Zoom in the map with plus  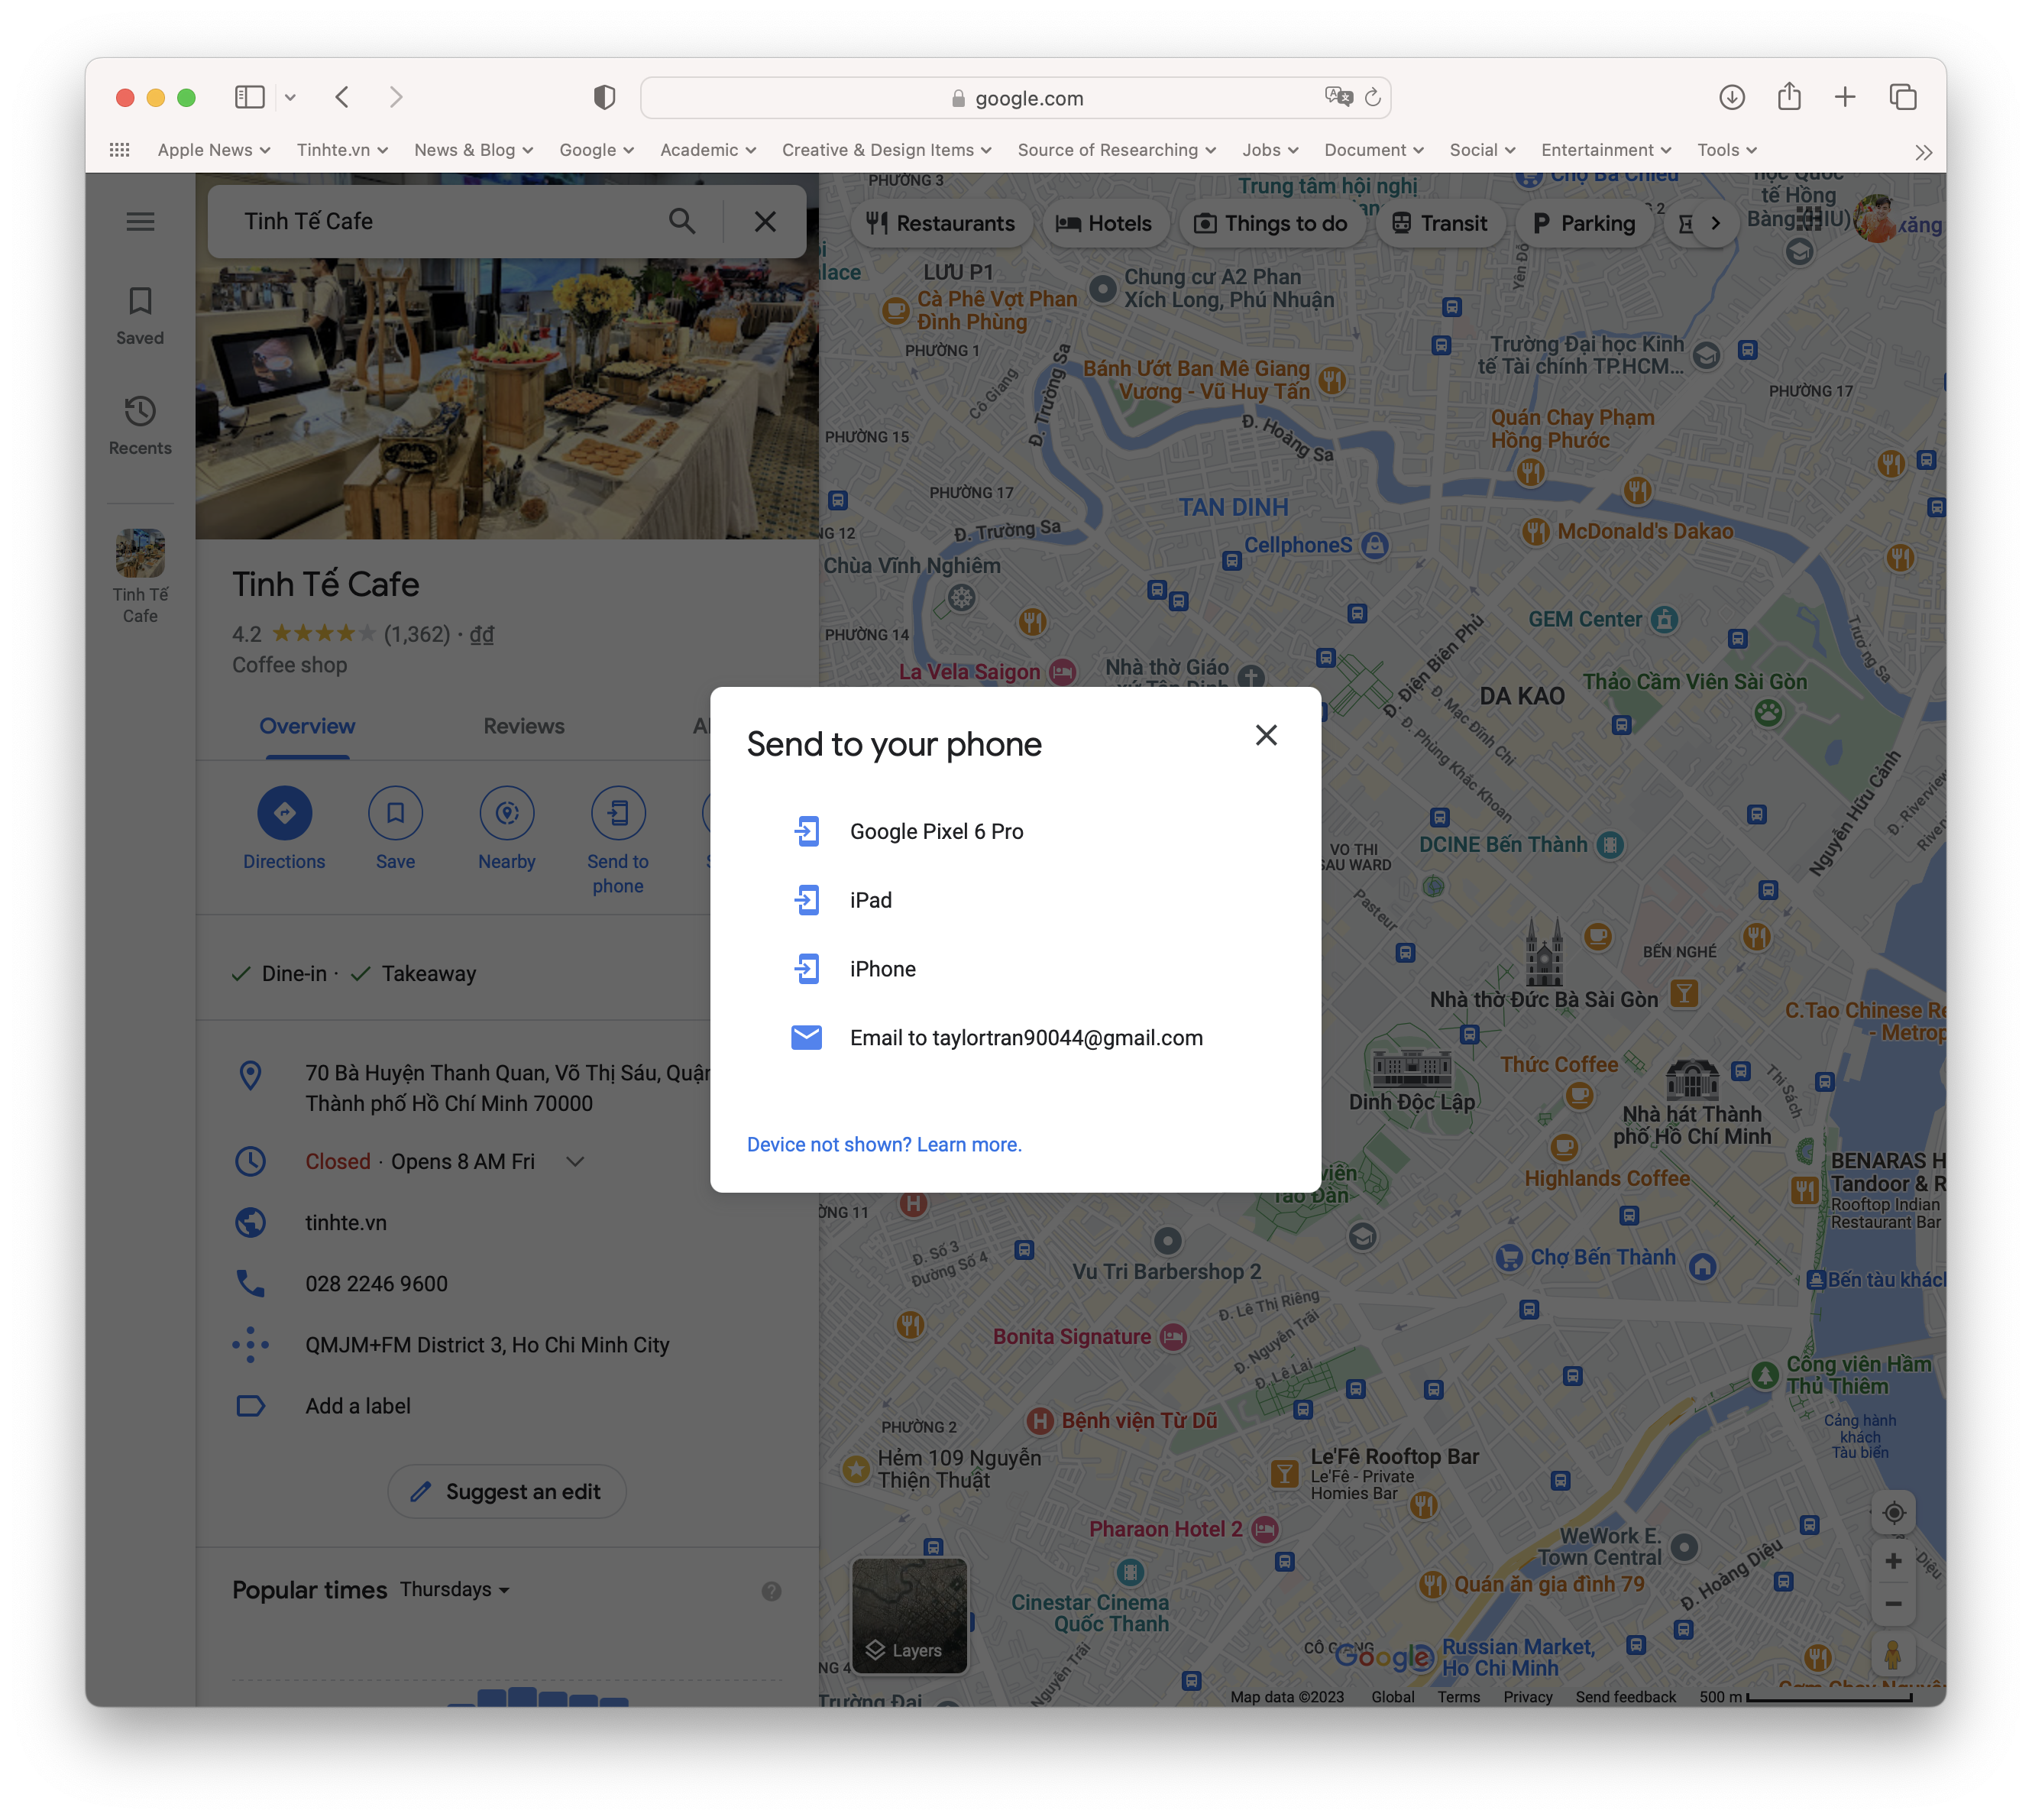(1893, 1561)
